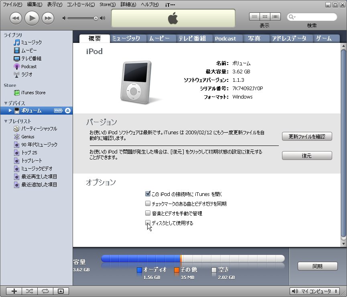Toggle shuffle playback
The height and width of the screenshot is (297, 347).
coord(29,291)
